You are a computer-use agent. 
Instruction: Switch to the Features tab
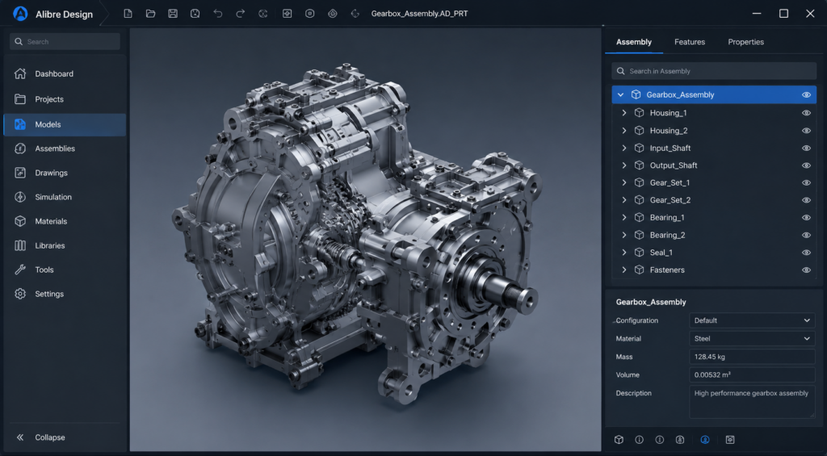point(690,42)
